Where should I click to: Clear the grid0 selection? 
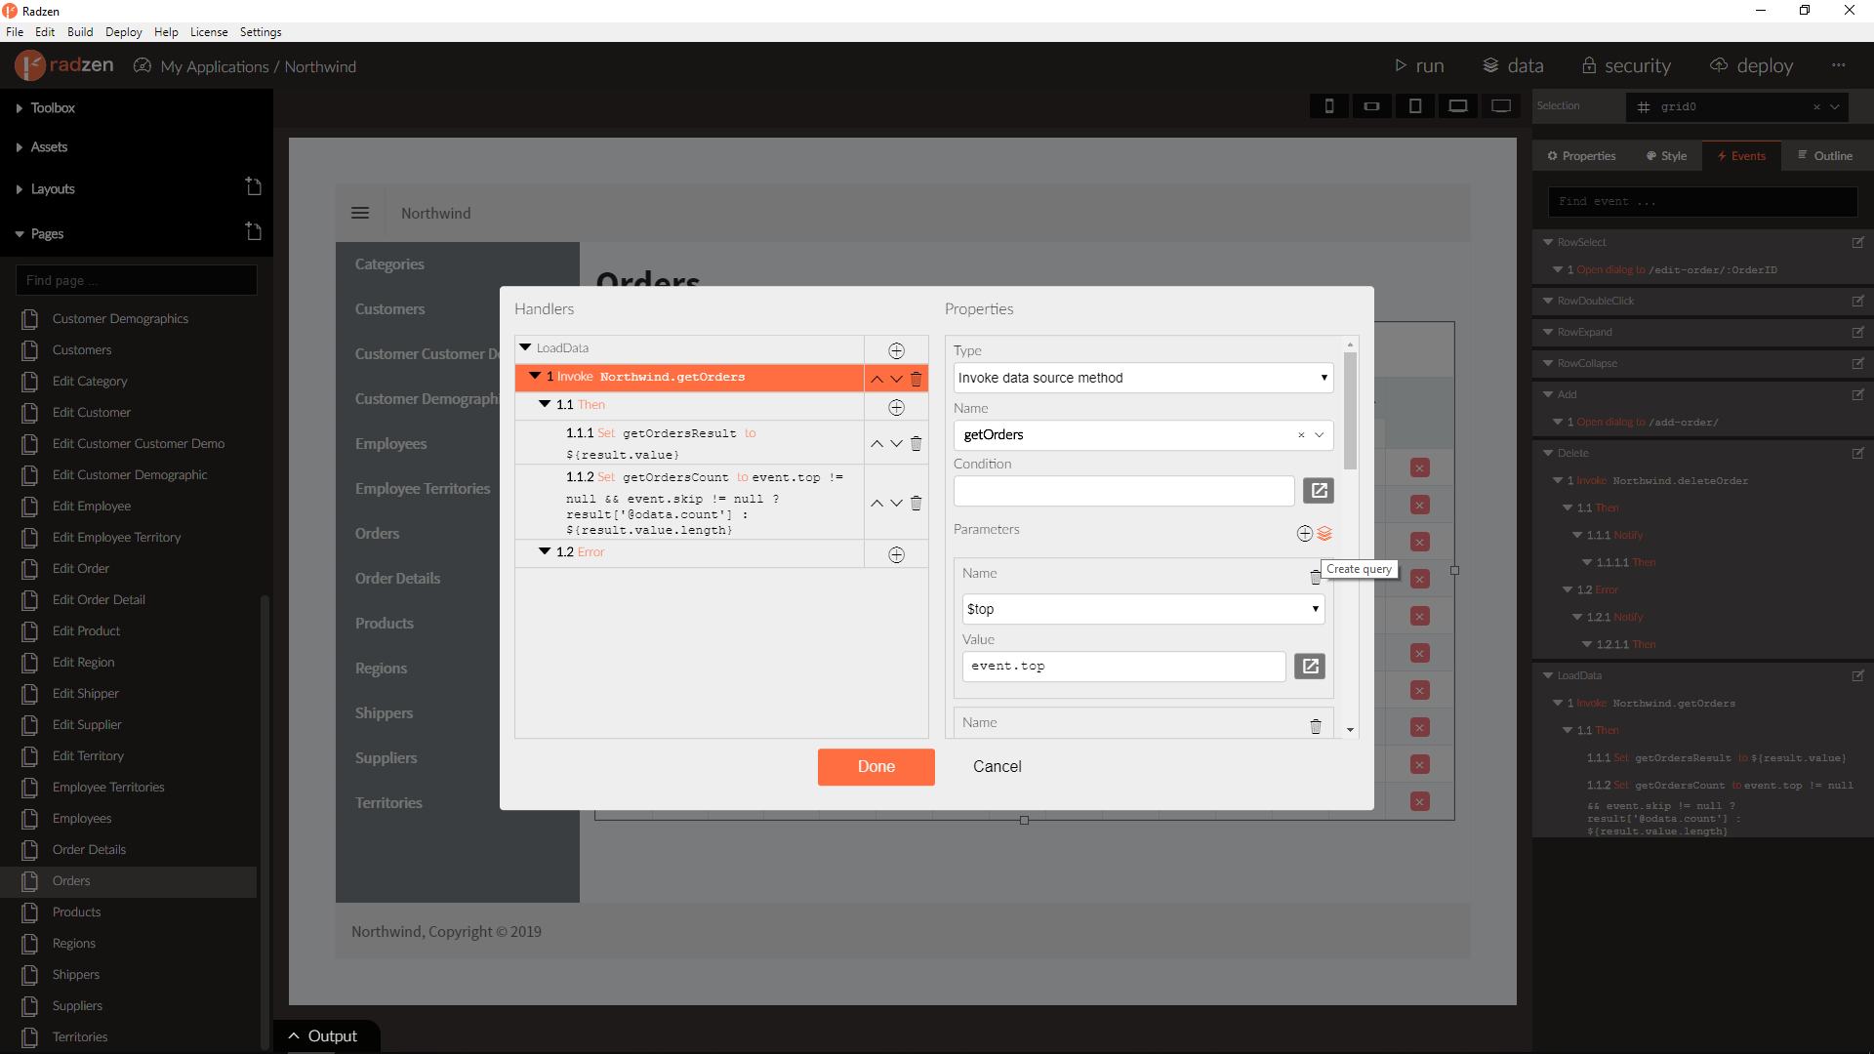click(1816, 107)
